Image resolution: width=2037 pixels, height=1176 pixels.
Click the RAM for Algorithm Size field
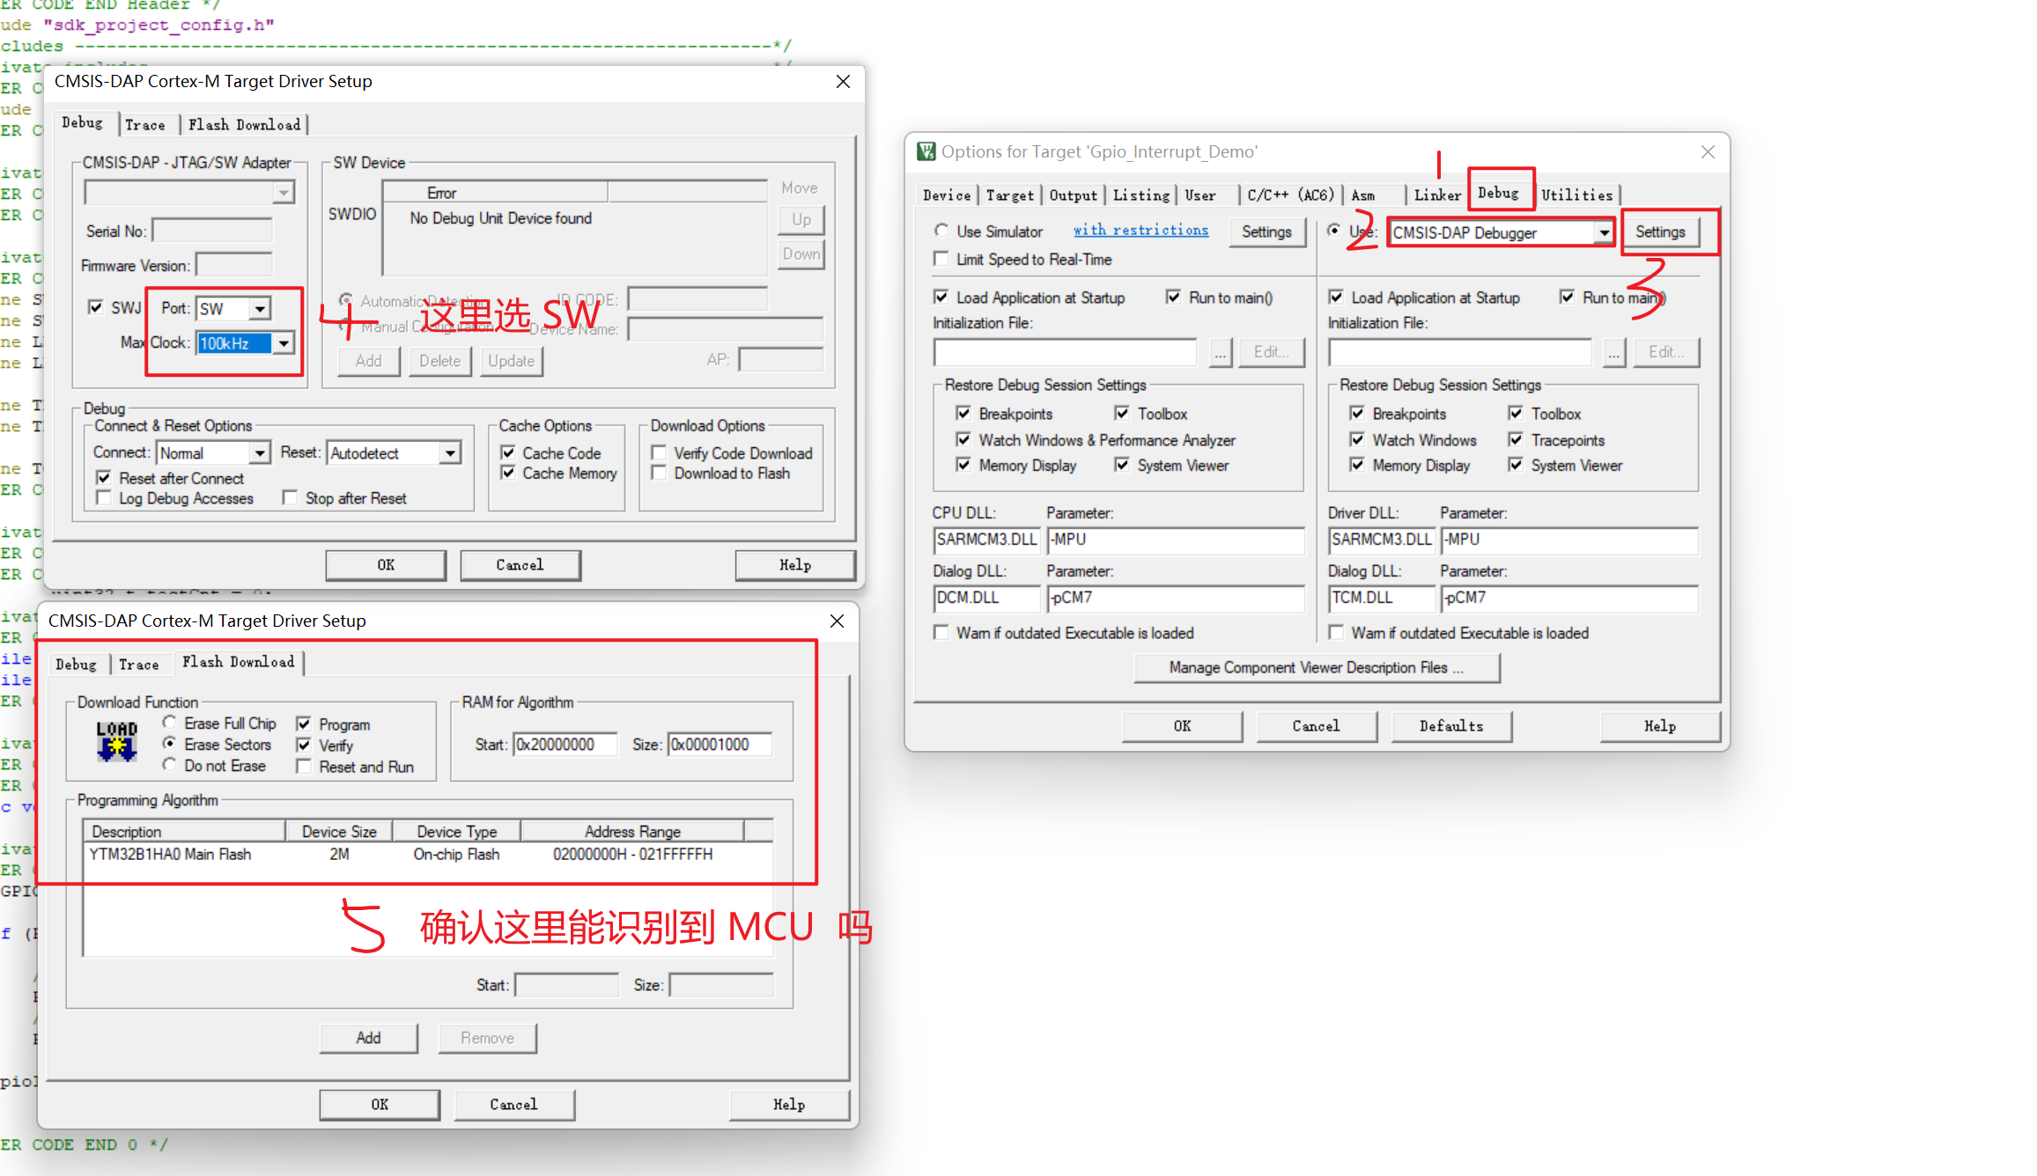click(x=720, y=745)
